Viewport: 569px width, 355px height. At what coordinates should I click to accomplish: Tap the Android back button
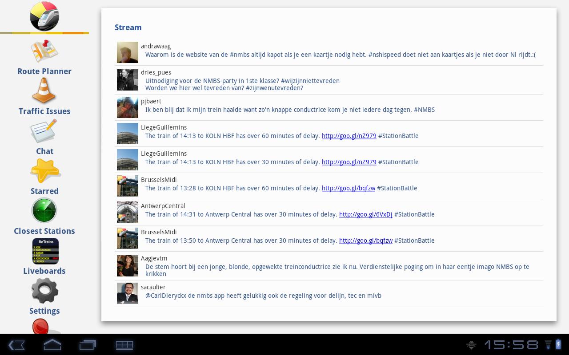16,345
